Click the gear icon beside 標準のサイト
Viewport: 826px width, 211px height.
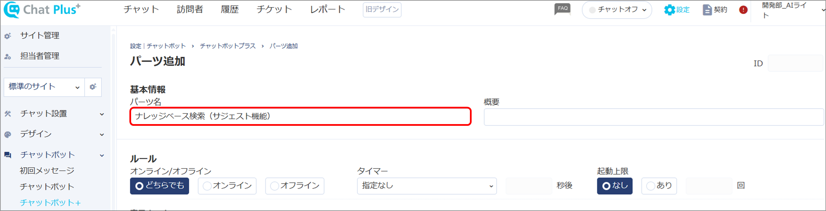pyautogui.click(x=93, y=87)
